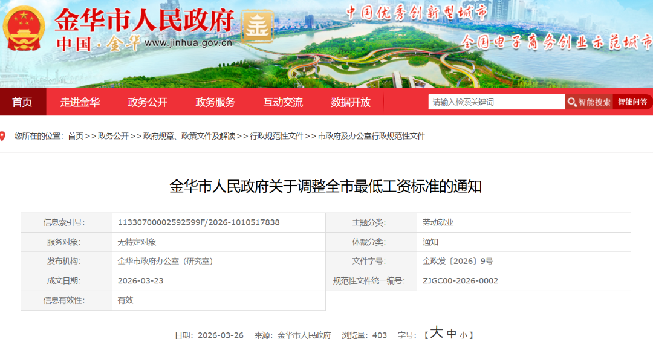653x342 pixels.
Task: Click the 智能搜索 button
Action: (x=589, y=102)
